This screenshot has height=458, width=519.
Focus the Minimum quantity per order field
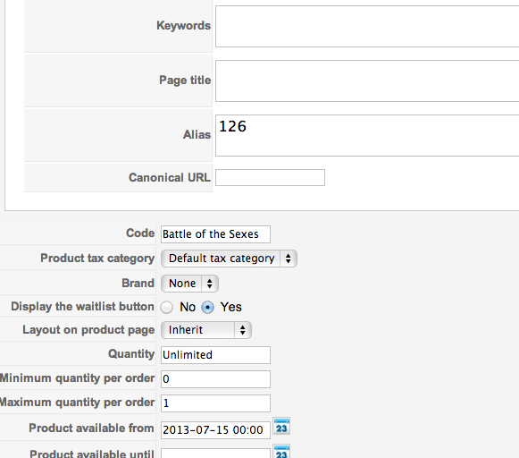click(215, 379)
